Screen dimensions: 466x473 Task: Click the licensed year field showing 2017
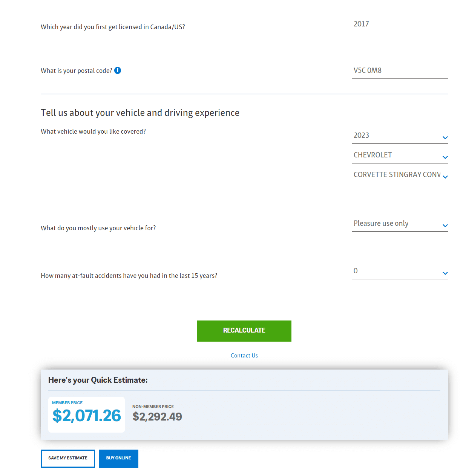(399, 24)
